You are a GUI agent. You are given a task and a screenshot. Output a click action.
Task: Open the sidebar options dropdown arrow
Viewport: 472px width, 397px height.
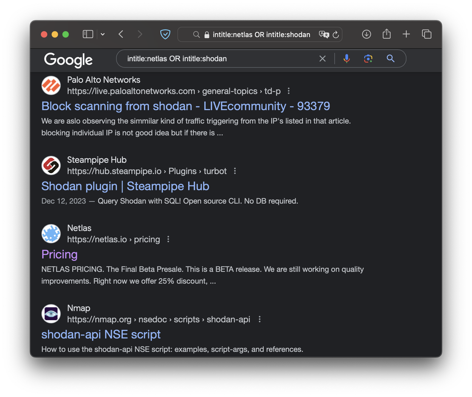click(102, 34)
